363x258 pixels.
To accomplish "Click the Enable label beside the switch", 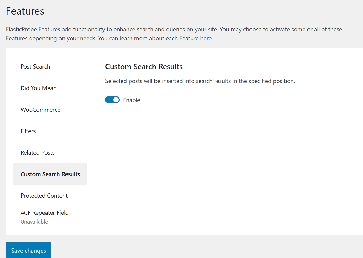I will click(x=131, y=100).
